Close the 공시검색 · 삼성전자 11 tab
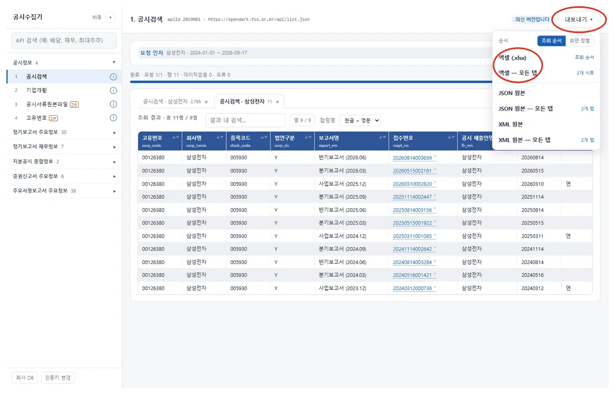The width and height of the screenshot is (615, 394). 277,102
